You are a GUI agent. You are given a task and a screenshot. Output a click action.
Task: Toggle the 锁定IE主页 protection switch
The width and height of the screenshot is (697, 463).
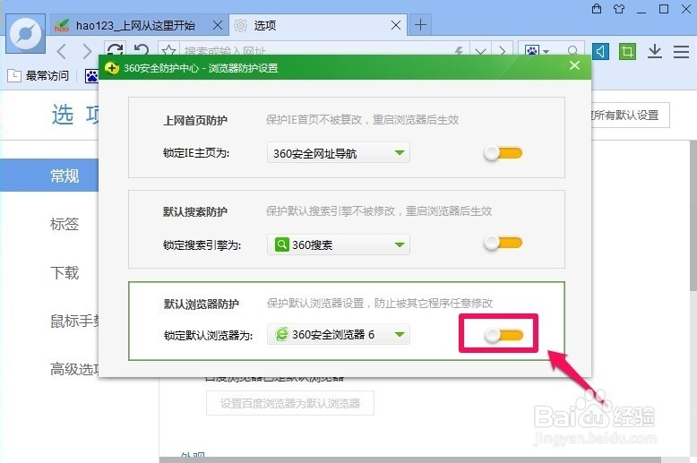pyautogui.click(x=503, y=153)
